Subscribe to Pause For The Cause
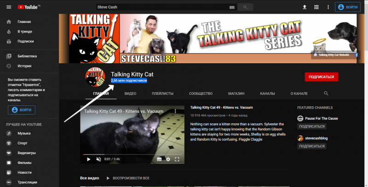The height and width of the screenshot is (187, 368). coord(312,126)
